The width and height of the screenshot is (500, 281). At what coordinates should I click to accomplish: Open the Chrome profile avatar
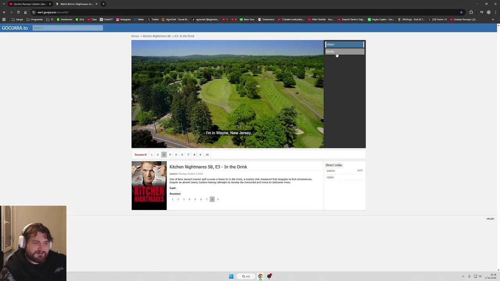[489, 12]
